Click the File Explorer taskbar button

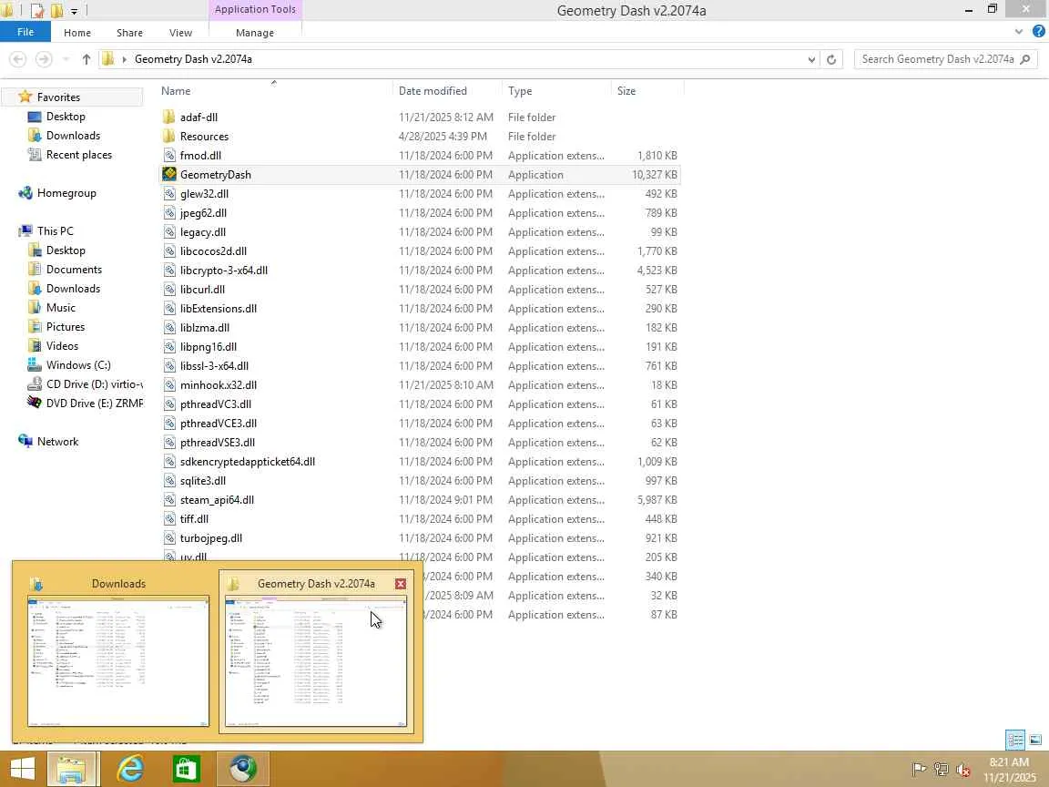[72, 768]
